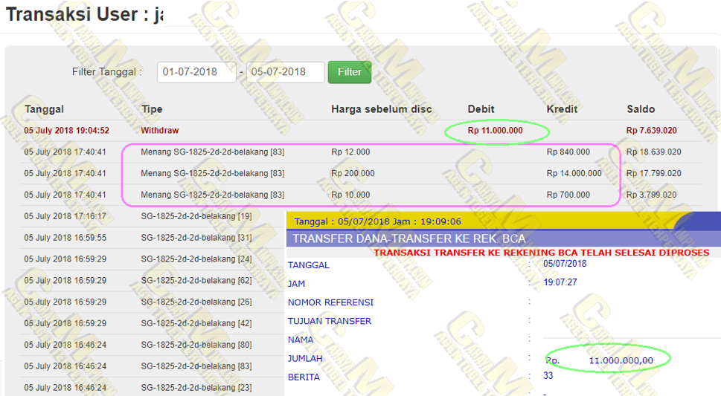Select the Harga sebelum disc column header

(x=381, y=109)
